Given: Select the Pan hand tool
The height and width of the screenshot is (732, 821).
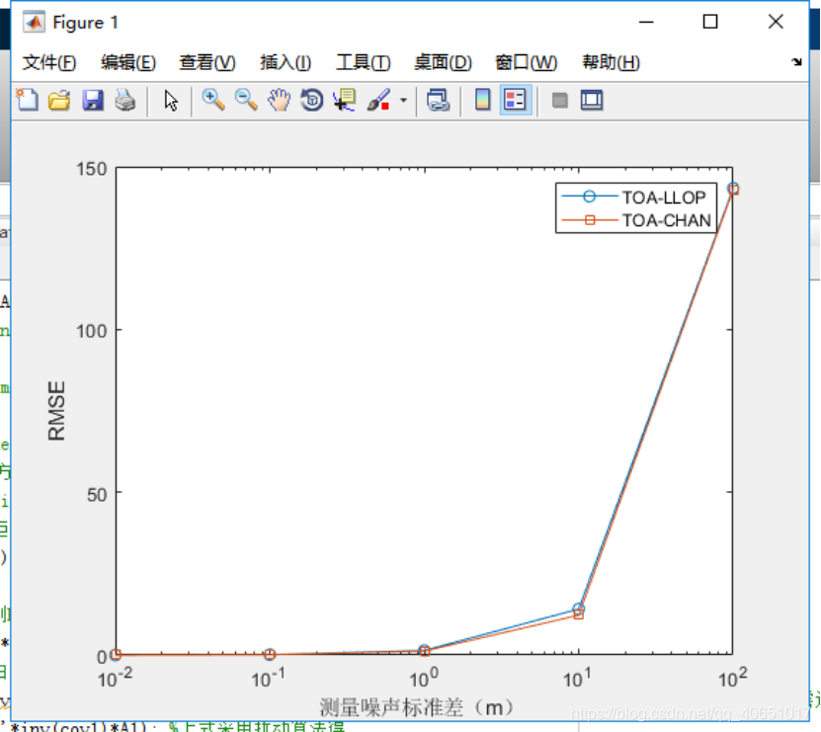Looking at the screenshot, I should coord(279,100).
